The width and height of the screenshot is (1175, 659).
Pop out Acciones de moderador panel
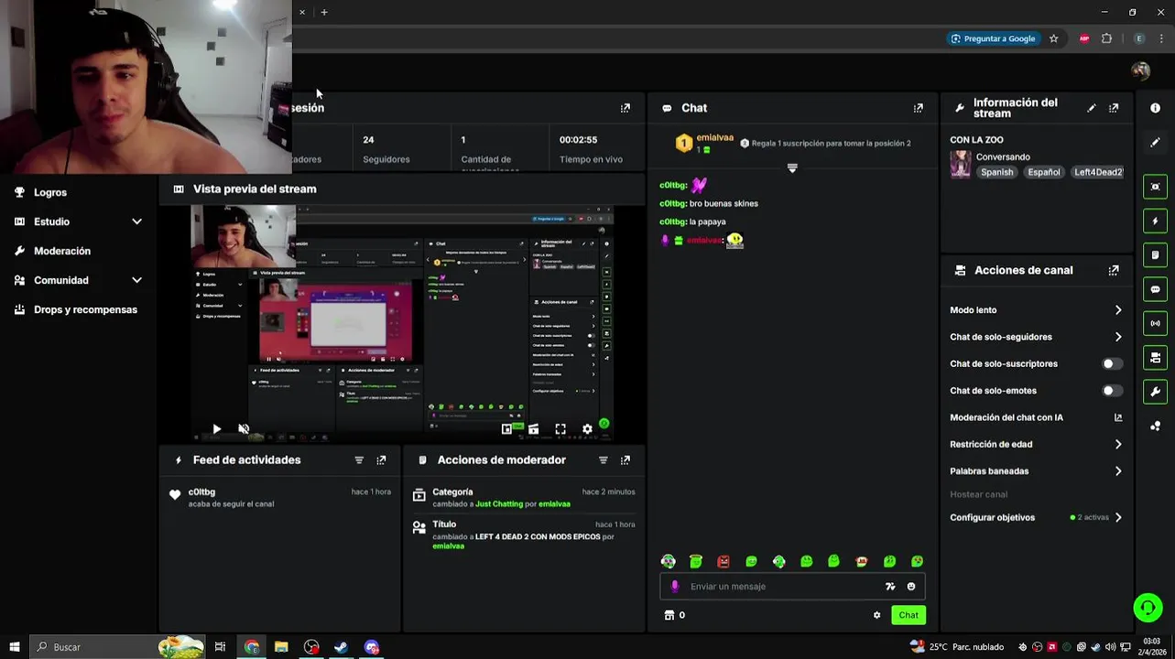[x=626, y=460]
